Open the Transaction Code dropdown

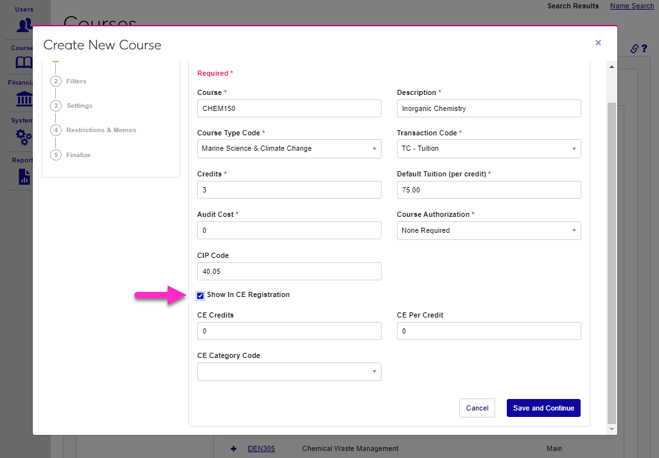tap(489, 149)
